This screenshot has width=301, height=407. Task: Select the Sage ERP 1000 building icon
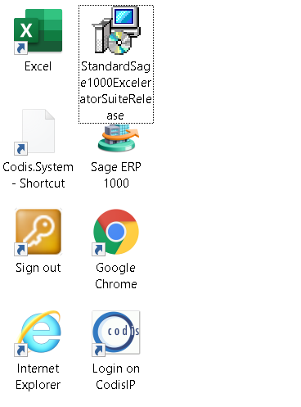pyautogui.click(x=117, y=138)
